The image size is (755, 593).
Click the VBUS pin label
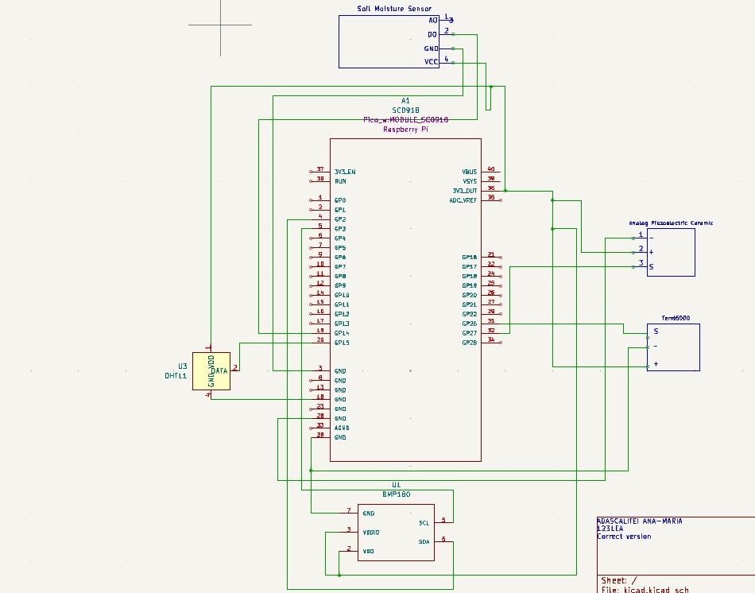pyautogui.click(x=470, y=172)
